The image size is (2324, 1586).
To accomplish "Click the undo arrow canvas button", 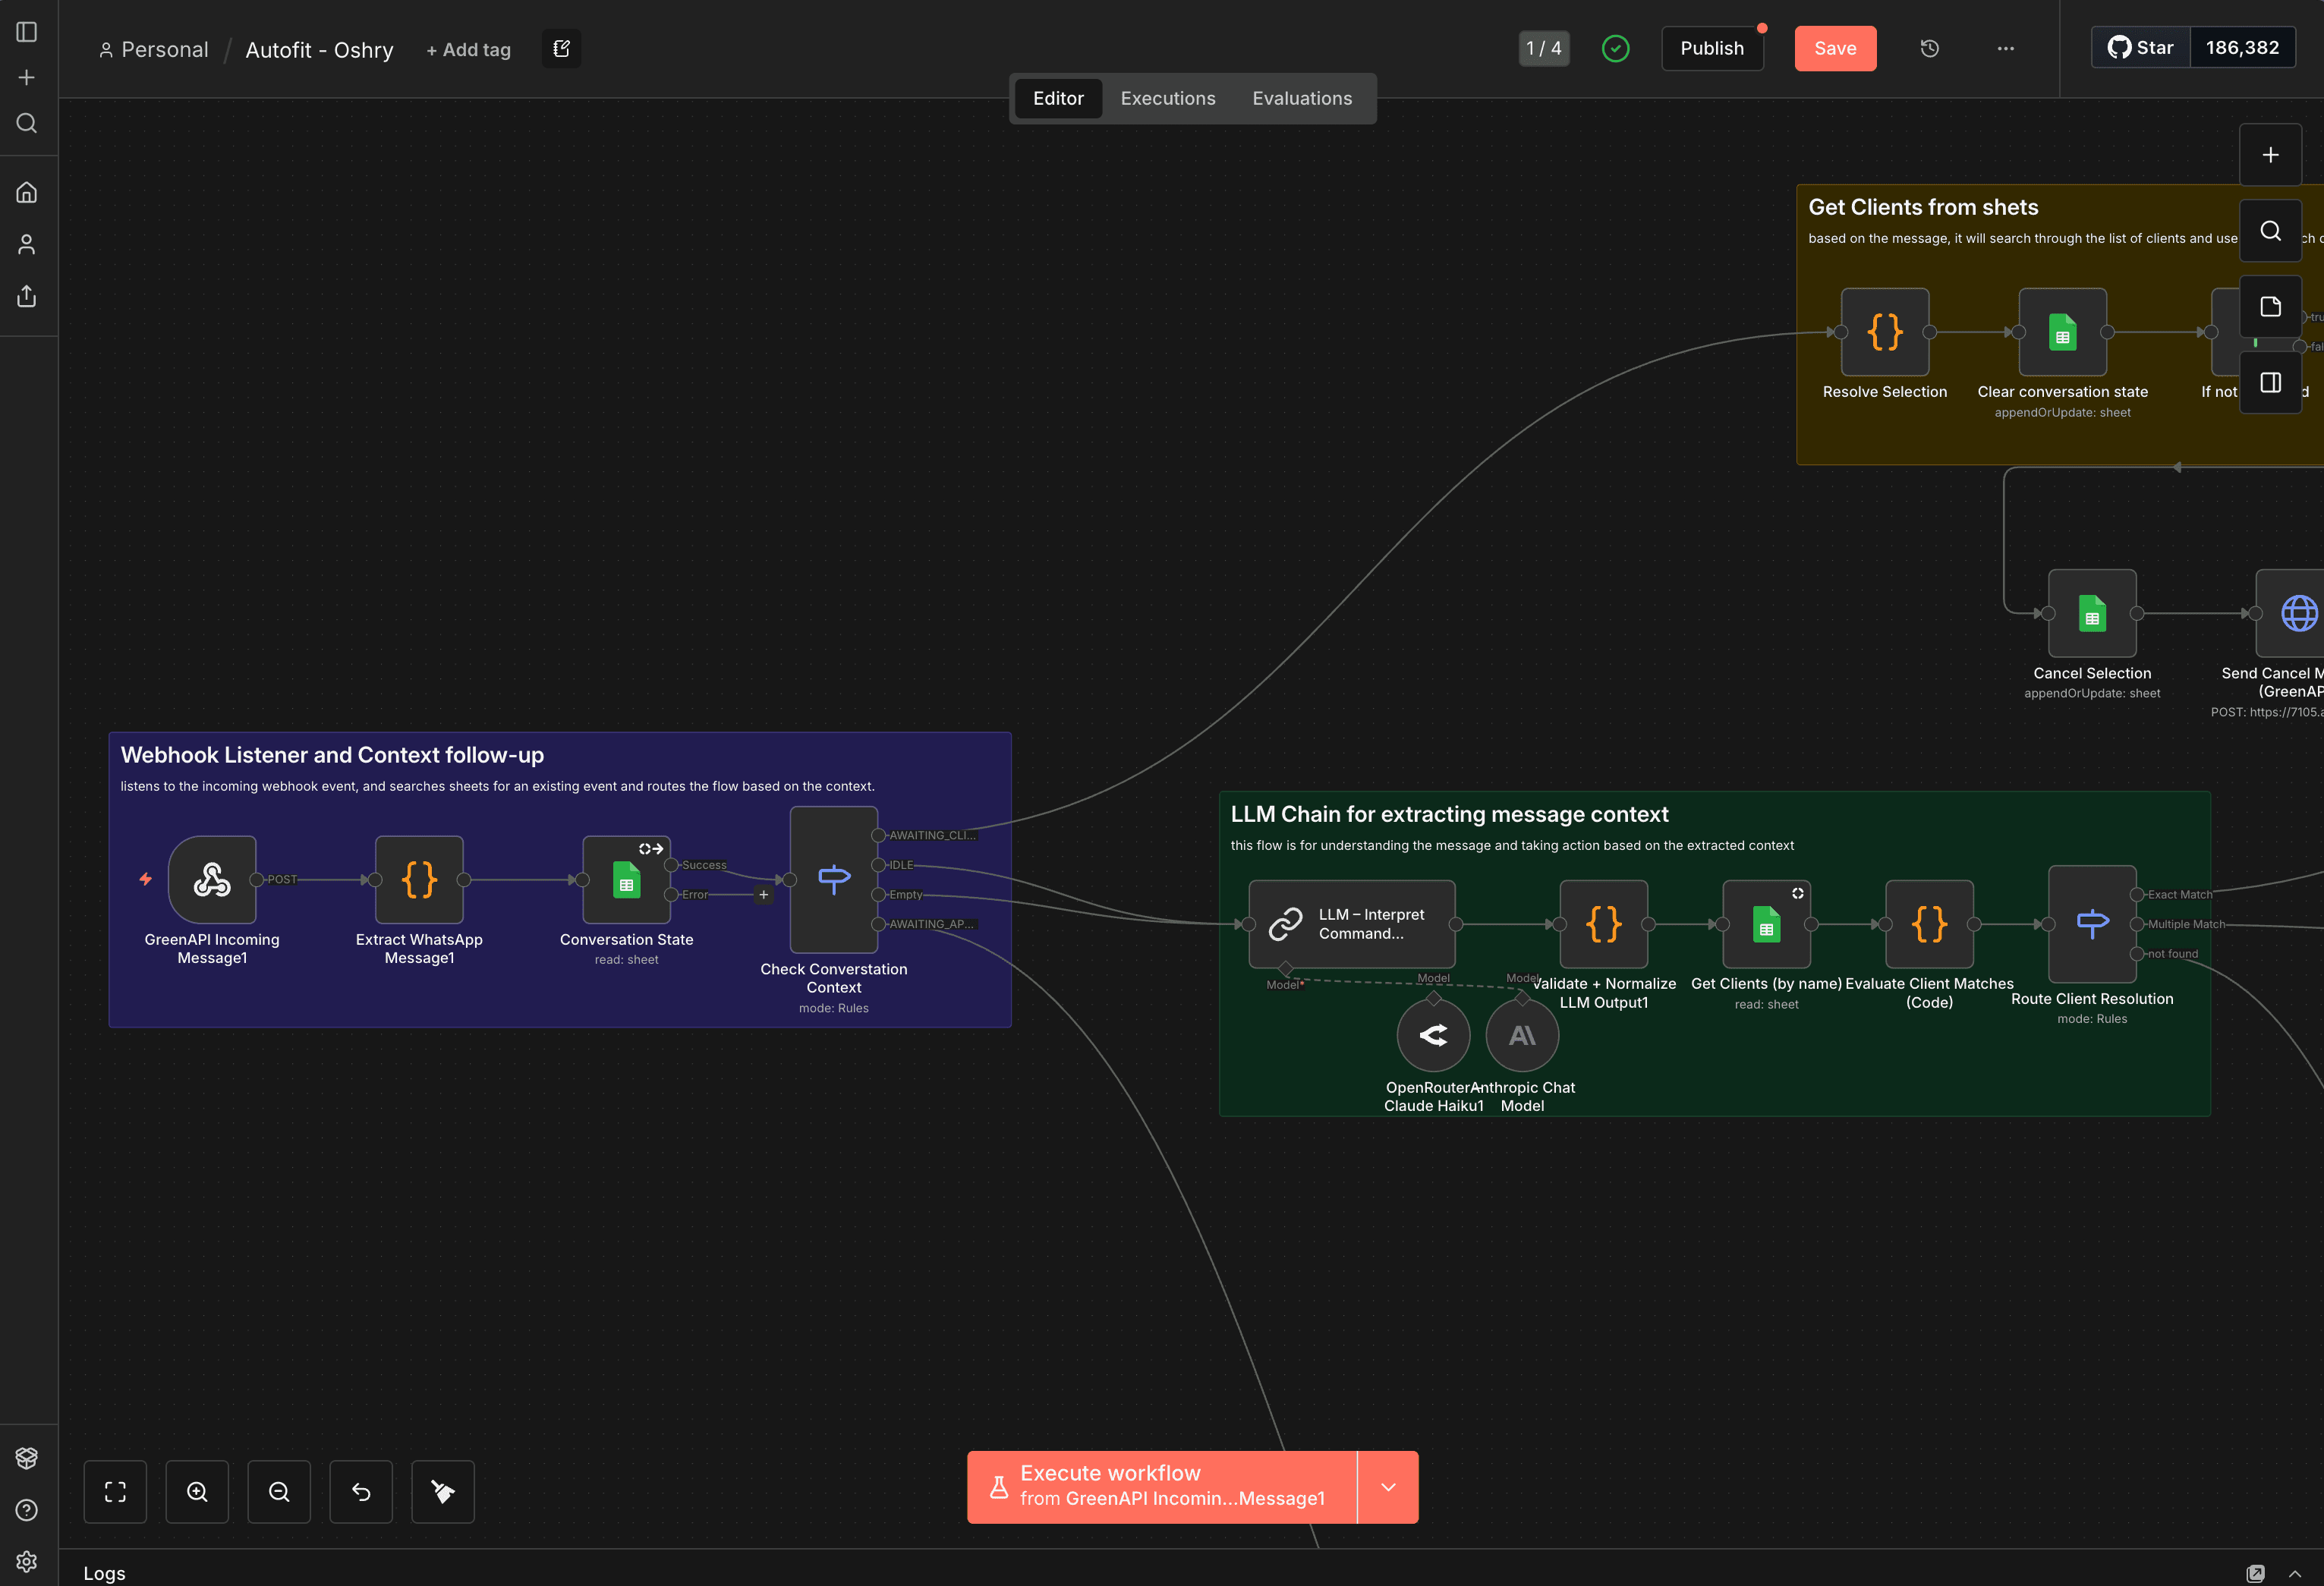I will coord(361,1491).
